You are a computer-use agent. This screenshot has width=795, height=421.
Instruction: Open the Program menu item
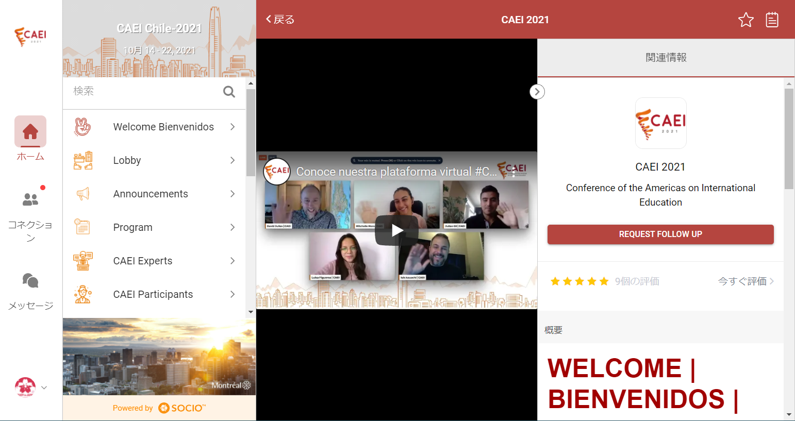[155, 227]
